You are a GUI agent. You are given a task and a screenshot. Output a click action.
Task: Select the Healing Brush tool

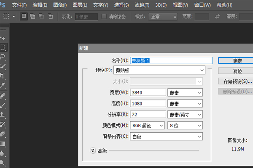click(3, 96)
